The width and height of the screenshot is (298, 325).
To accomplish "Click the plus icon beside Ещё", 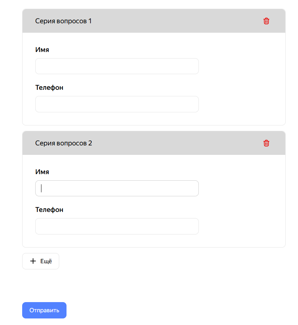I will [x=33, y=261].
